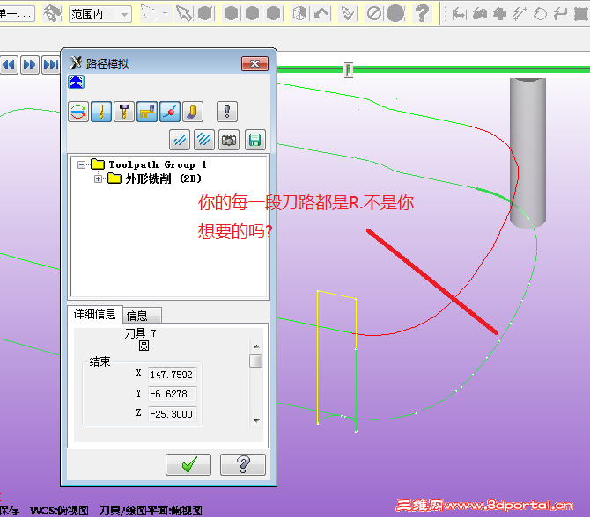Image resolution: width=590 pixels, height=517 pixels.
Task: Click the greyed dimension arrows icon in right toolbar
Action: [x=459, y=14]
